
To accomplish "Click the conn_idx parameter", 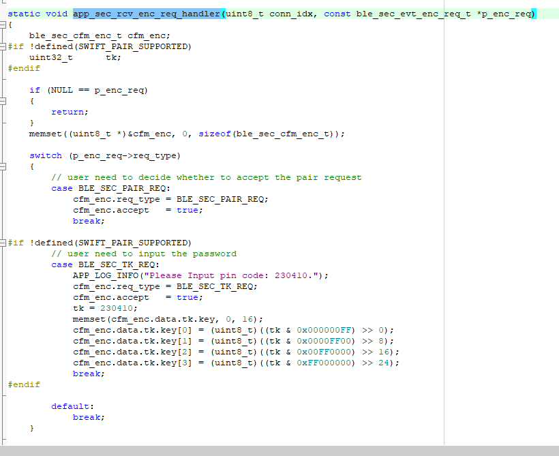I will pos(291,14).
